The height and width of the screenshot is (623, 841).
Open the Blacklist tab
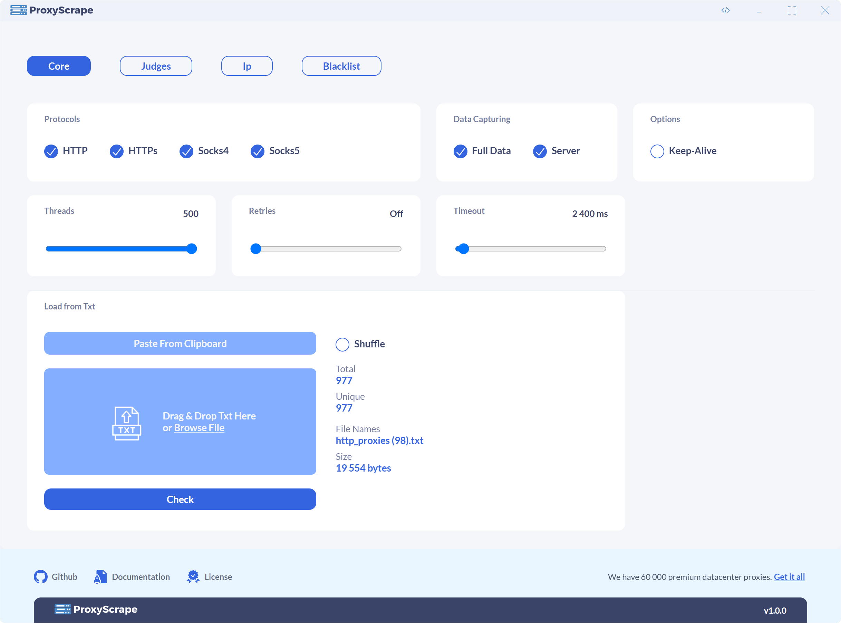tap(341, 66)
